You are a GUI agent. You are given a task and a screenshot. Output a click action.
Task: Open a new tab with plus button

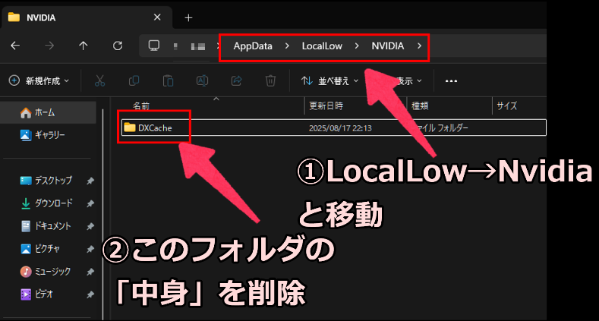188,17
